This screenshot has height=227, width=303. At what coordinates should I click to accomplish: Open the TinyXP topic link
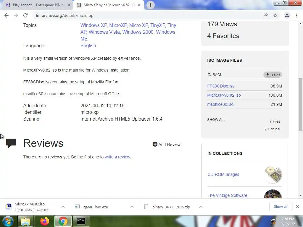pos(158,25)
